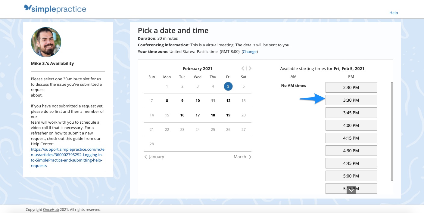Viewport: 424px width, 213px height.
Task: Select February 12 on the calendar
Action: click(228, 100)
